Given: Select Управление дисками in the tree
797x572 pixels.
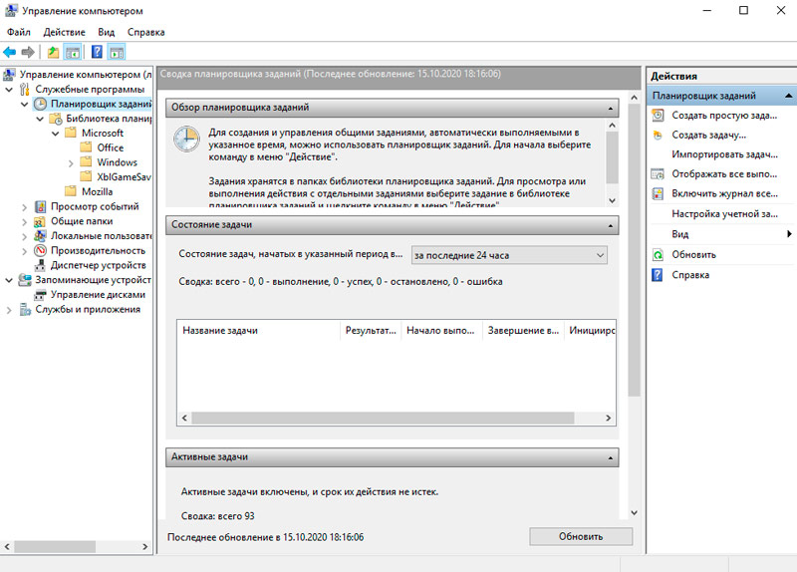Looking at the screenshot, I should 98,294.
